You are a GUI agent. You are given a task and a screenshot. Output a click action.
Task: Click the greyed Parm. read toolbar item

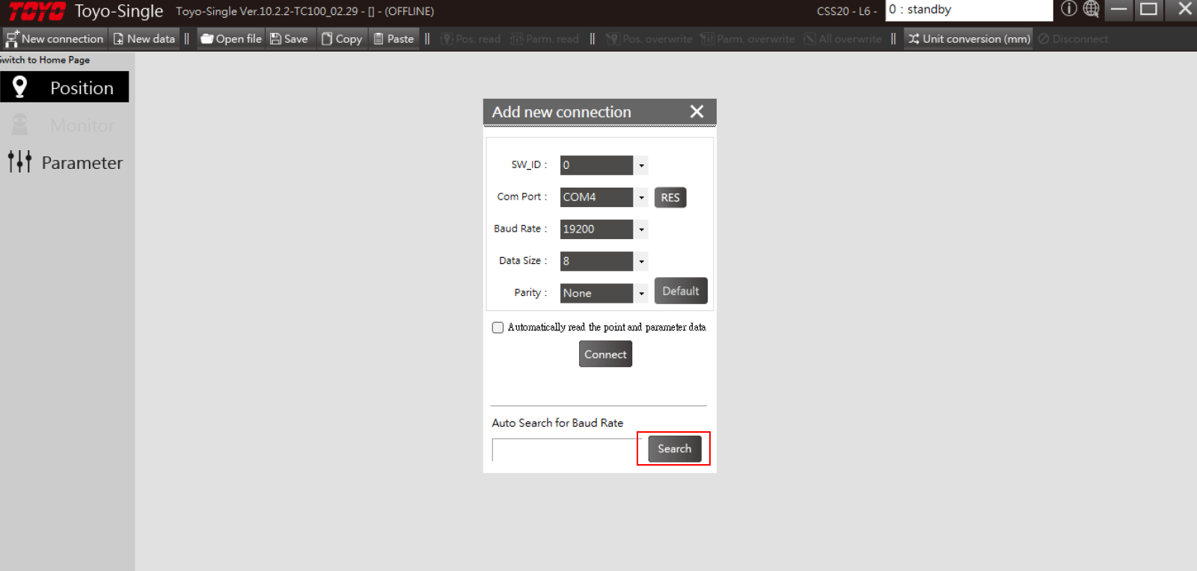[x=545, y=39]
